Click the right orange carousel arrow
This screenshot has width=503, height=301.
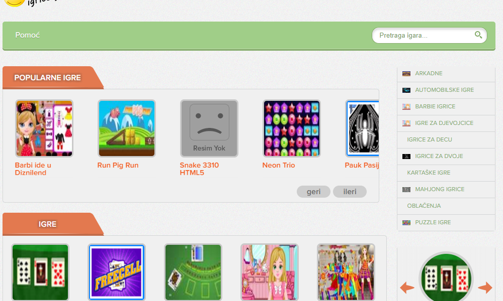(x=485, y=287)
